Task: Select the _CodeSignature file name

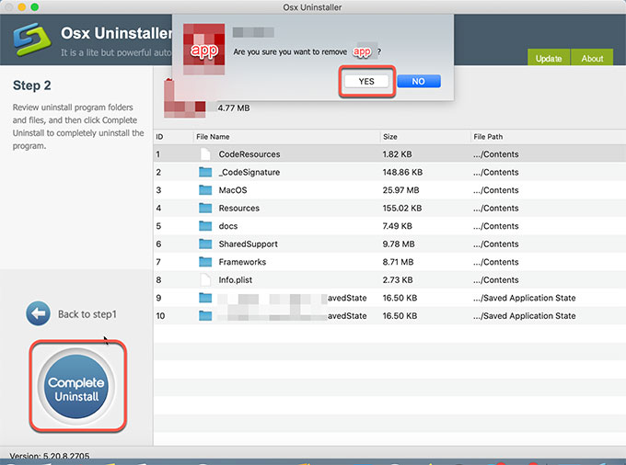Action: coord(249,172)
